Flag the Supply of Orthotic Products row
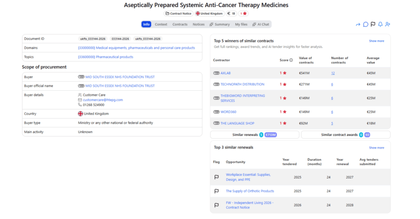This screenshot has width=420, height=219. [x=217, y=191]
